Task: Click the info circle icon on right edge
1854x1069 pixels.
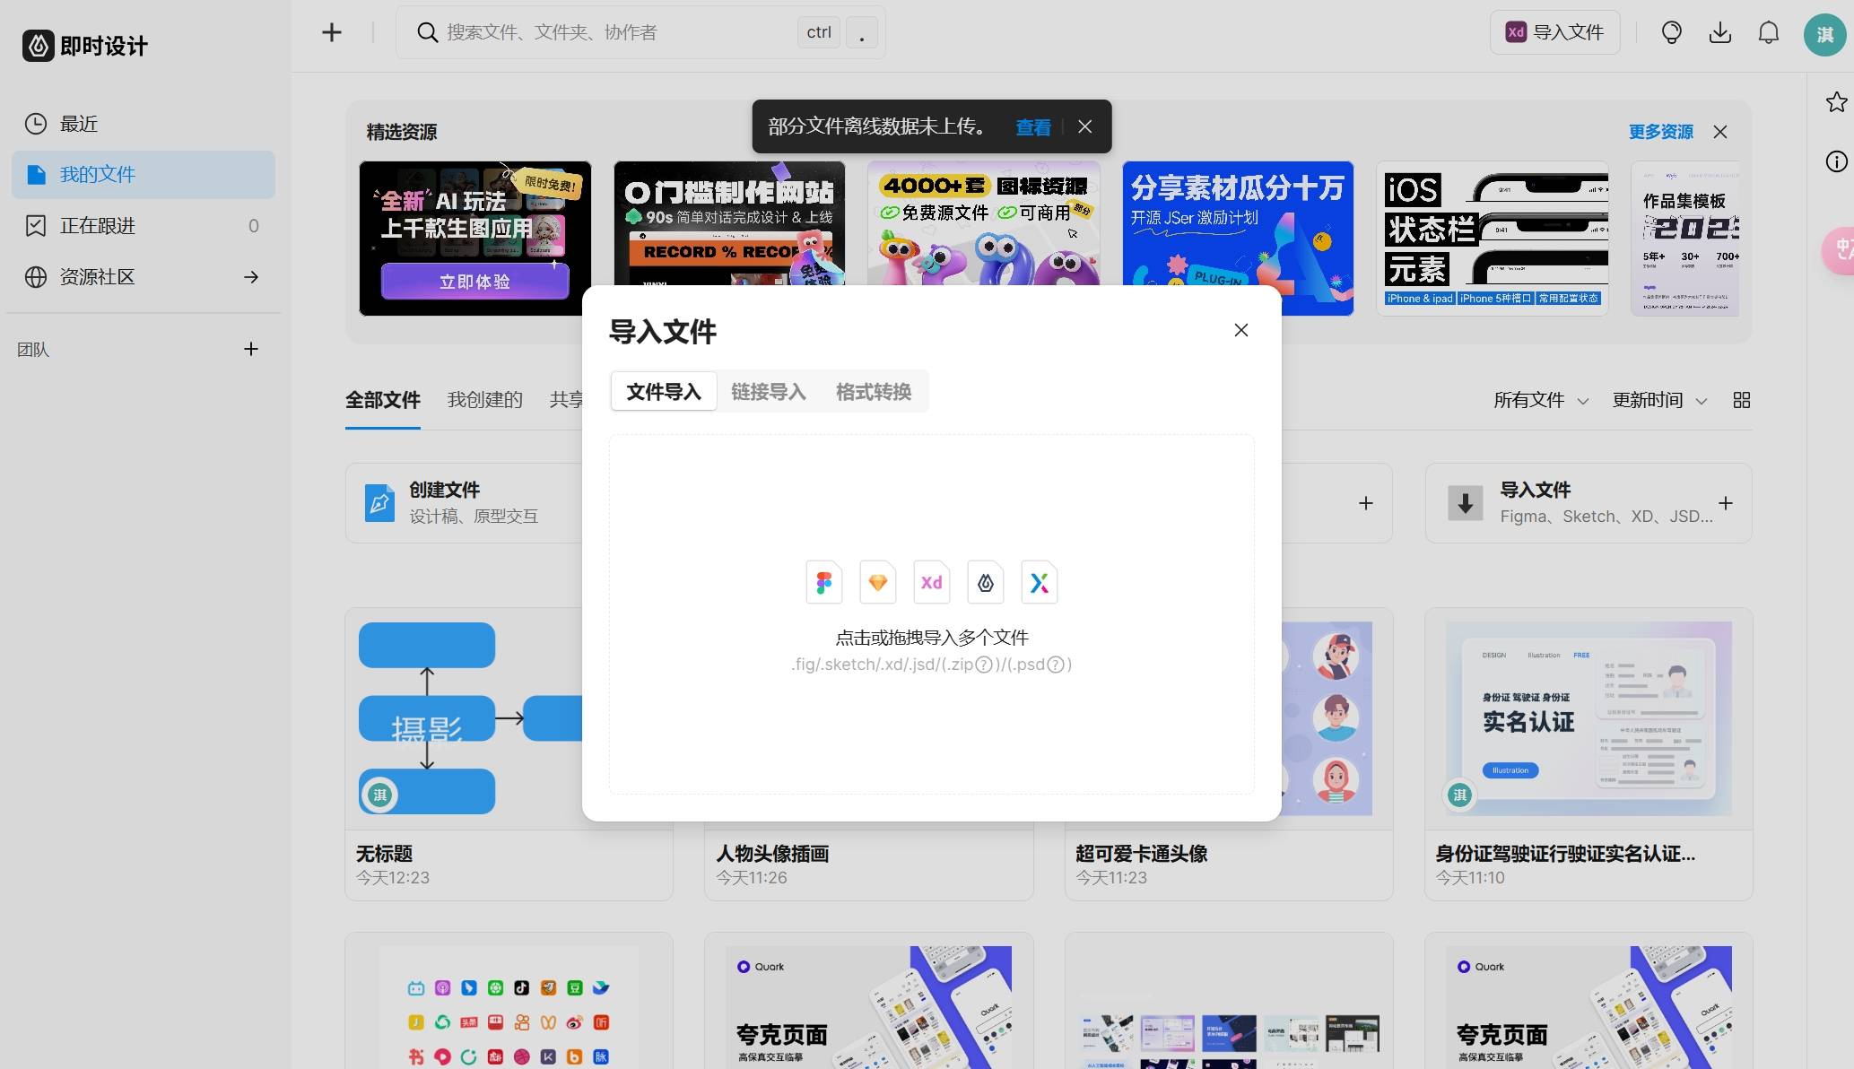Action: pos(1836,161)
